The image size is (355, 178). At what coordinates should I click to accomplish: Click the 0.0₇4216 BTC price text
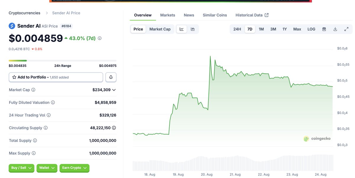19,49
